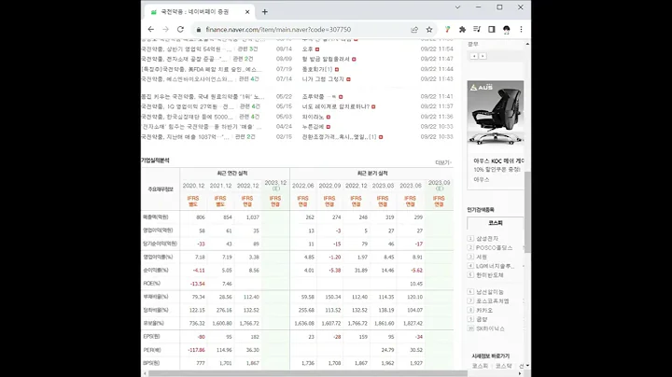Open a new browser tab with plus

click(x=265, y=12)
